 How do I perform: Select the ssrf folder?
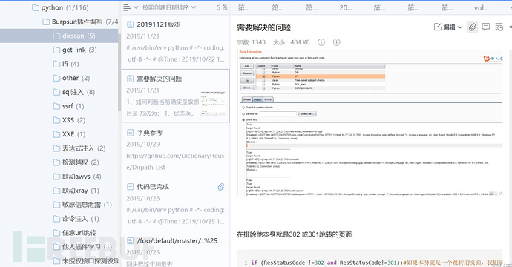pyautogui.click(x=68, y=106)
